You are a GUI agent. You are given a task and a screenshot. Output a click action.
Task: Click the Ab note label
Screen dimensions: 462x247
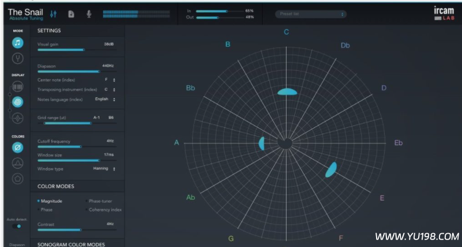pyautogui.click(x=191, y=197)
